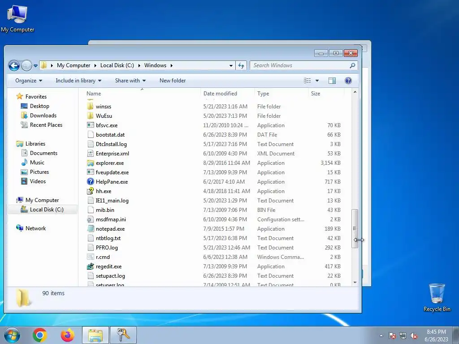The height and width of the screenshot is (344, 459).
Task: Expand the address bar history dropdown
Action: coord(231,65)
